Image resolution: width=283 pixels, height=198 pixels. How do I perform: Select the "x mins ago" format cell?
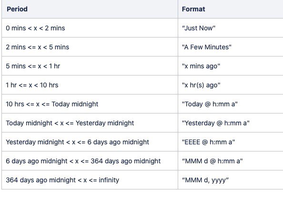tap(231, 66)
